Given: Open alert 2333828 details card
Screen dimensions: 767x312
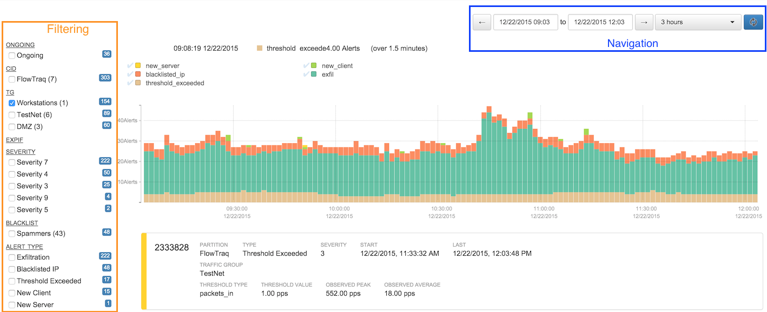Looking at the screenshot, I should 171,248.
